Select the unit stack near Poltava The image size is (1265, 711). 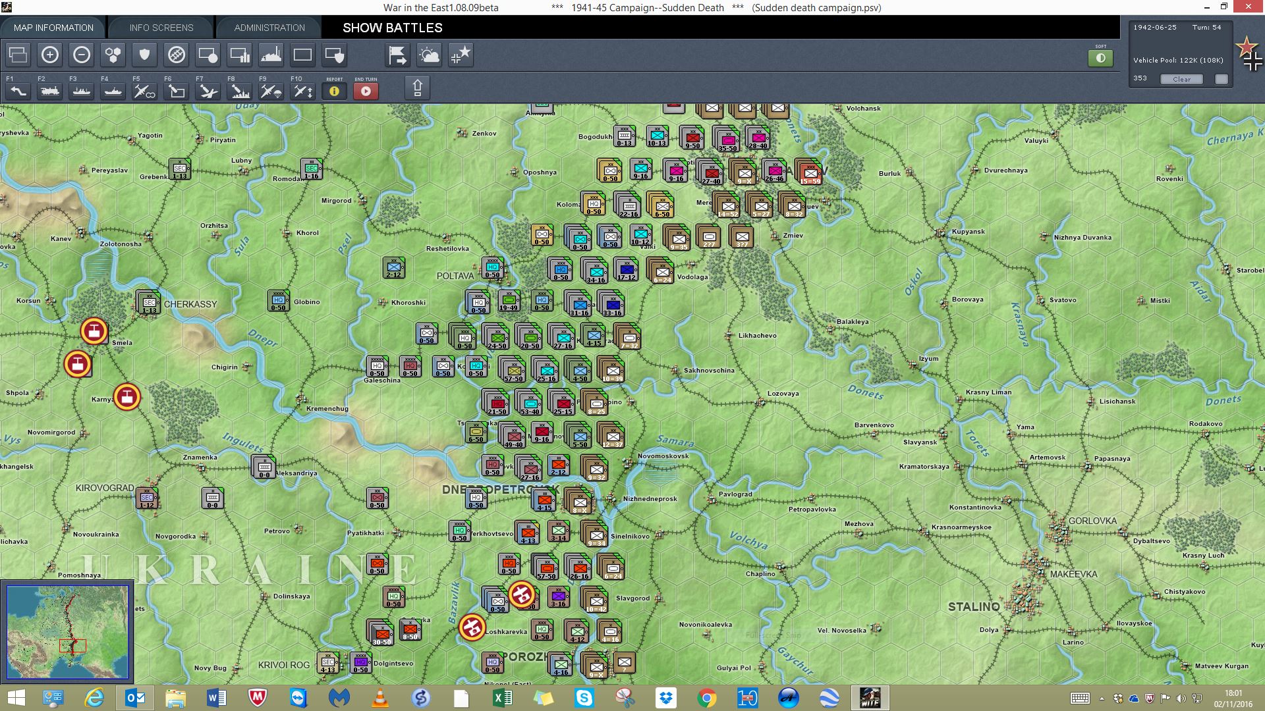tap(492, 268)
